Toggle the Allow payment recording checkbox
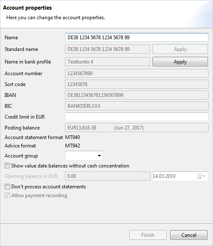The height and width of the screenshot is (246, 213). (7, 195)
